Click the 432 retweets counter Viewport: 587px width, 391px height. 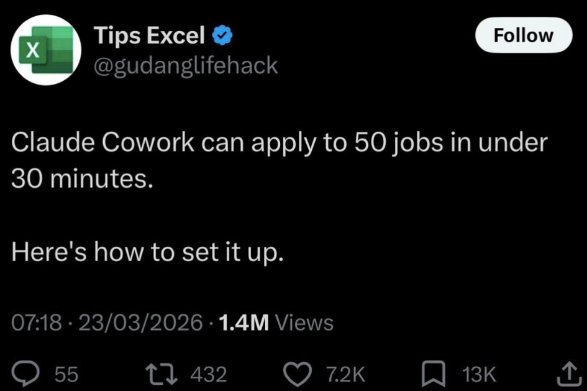point(209,373)
